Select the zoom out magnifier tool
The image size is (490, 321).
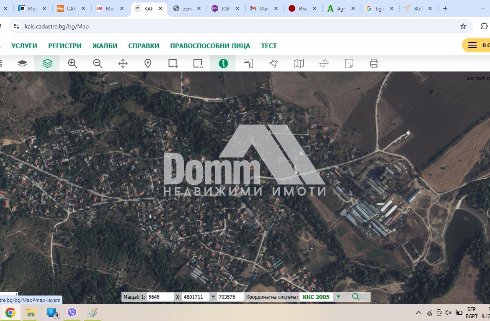(98, 64)
